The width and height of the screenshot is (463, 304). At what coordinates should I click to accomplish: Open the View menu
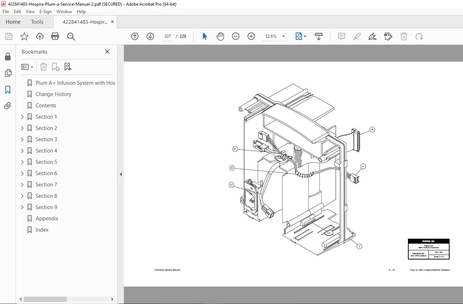[x=30, y=12]
